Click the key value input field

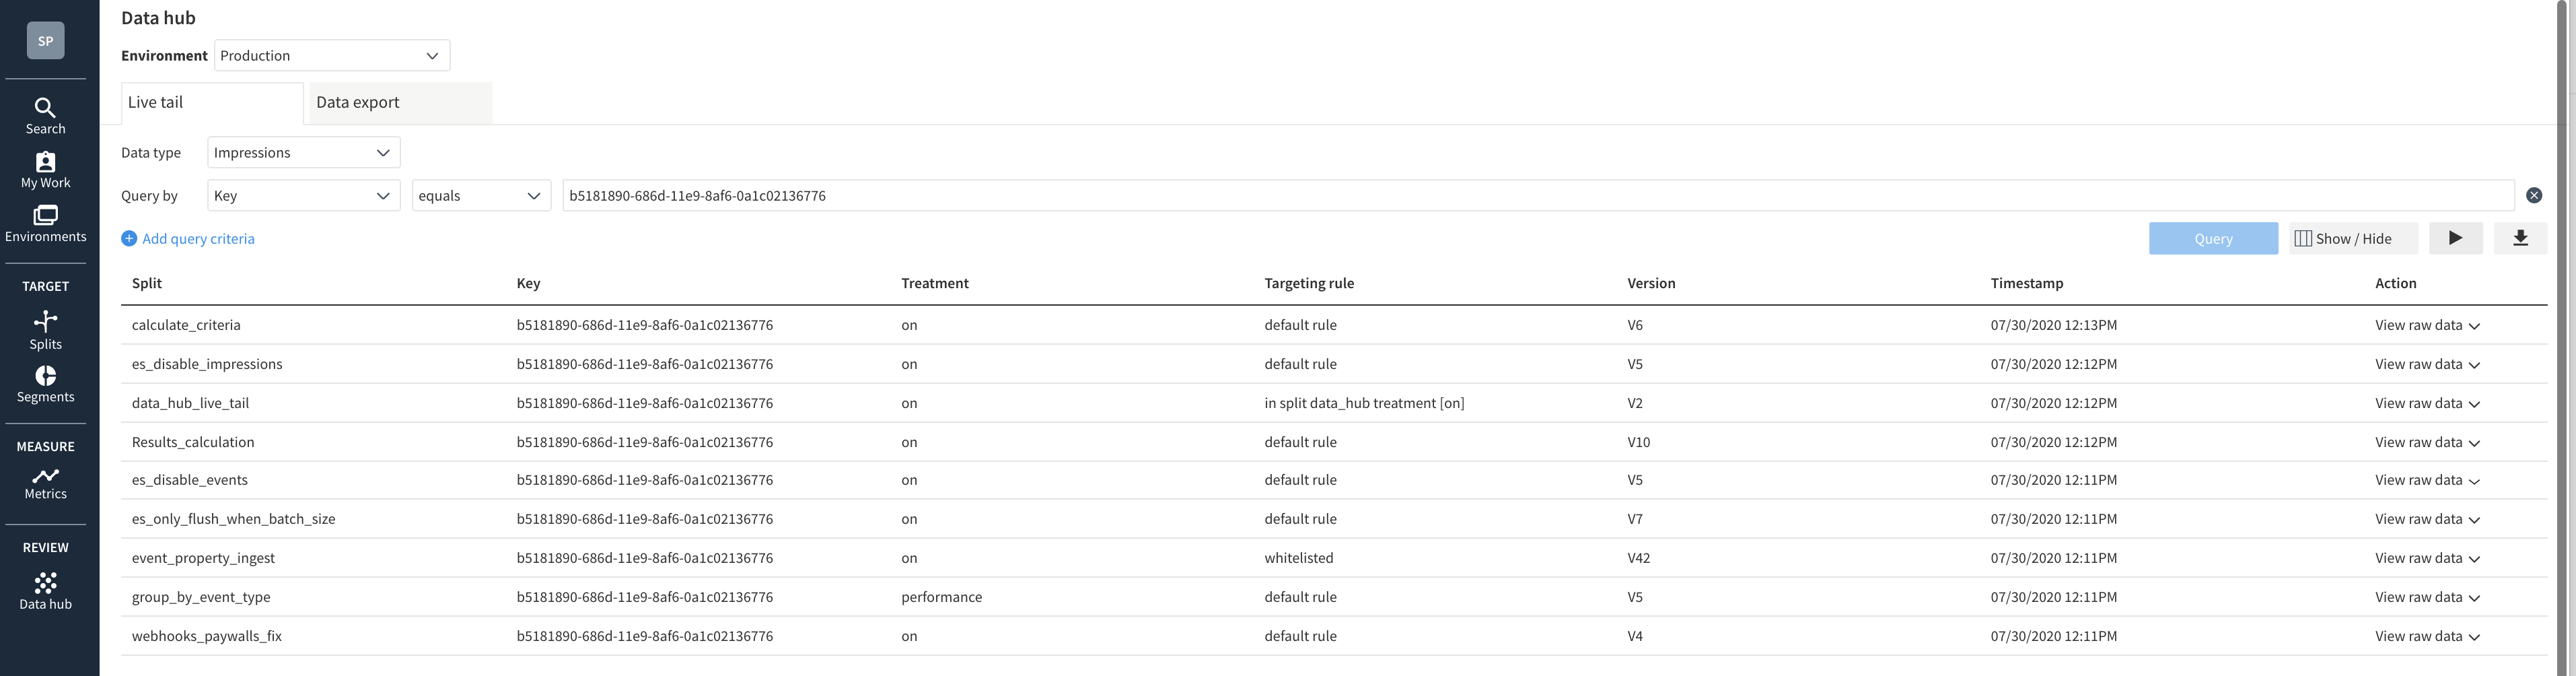click(x=1538, y=196)
